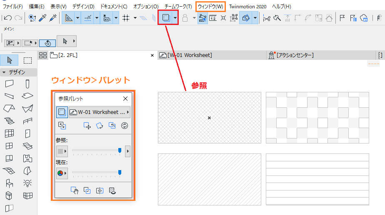Screen dimensions: 385x215
Task: Toggle trace on/off in reference palette
Action: [x=62, y=112]
